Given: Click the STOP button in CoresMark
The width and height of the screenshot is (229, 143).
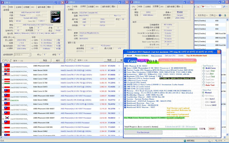Looking at the screenshot, I should click(212, 129).
